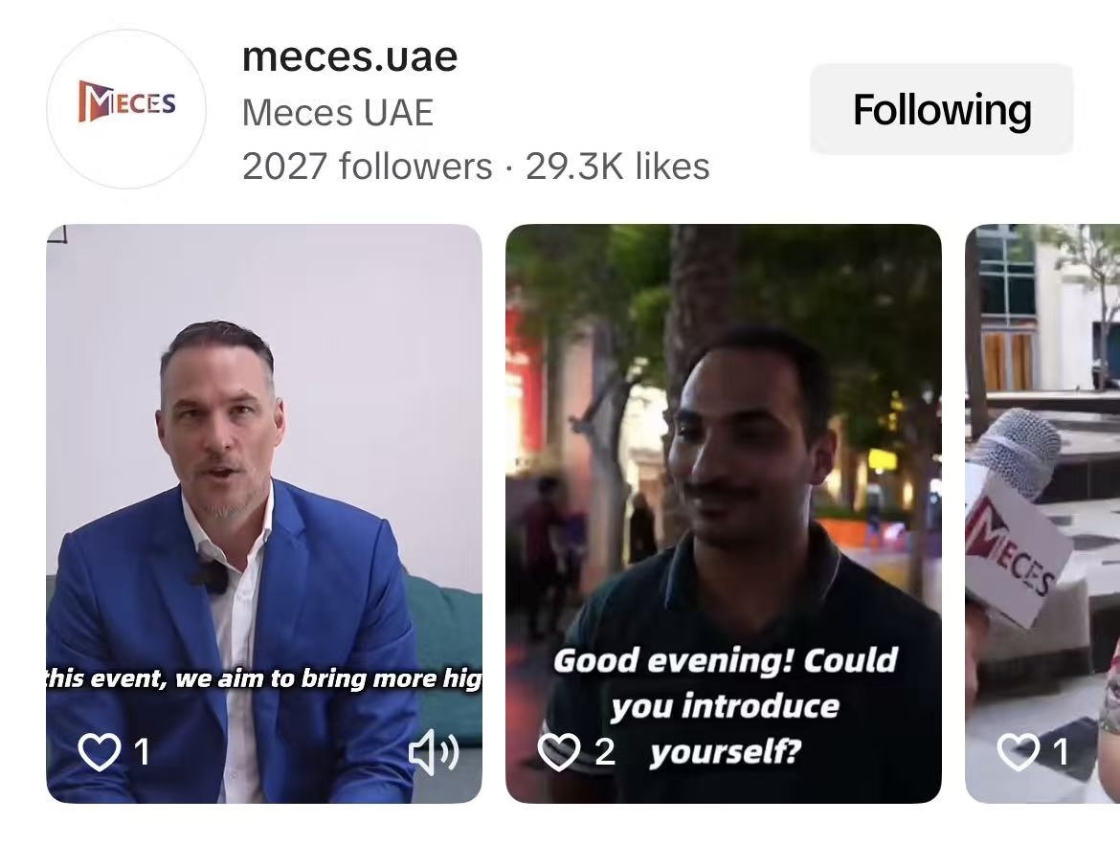Play the 'Good evening' street interview video
Image resolution: width=1120 pixels, height=844 pixels.
(x=724, y=514)
